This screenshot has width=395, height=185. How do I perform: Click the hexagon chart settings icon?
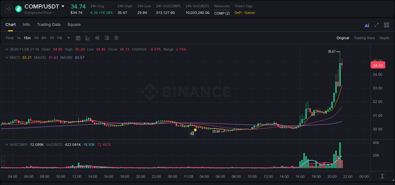point(116,38)
